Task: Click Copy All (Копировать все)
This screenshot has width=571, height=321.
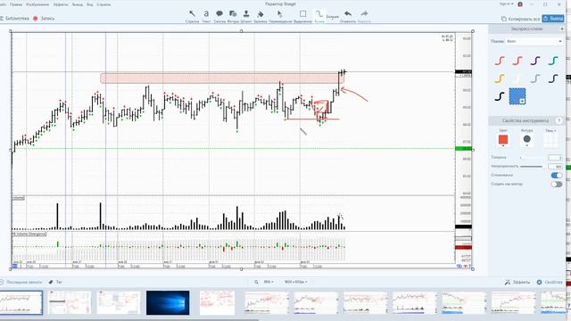Action: point(520,19)
